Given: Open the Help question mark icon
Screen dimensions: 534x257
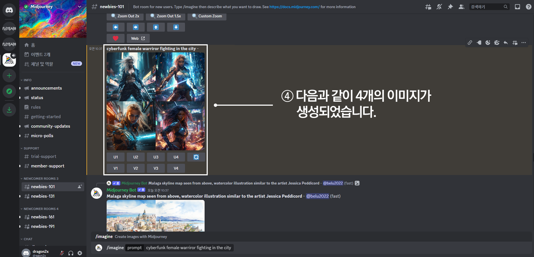Looking at the screenshot, I should pyautogui.click(x=528, y=7).
